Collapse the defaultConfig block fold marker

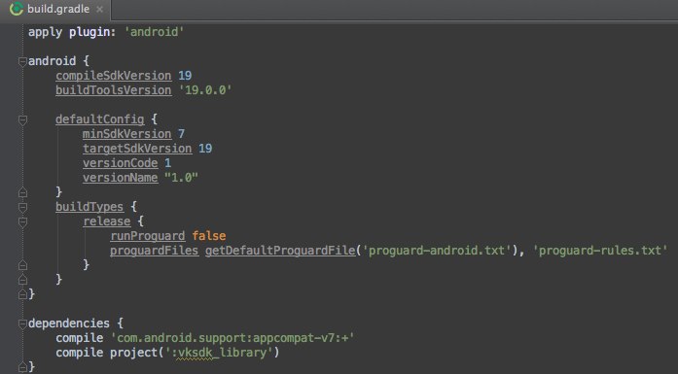[23, 119]
